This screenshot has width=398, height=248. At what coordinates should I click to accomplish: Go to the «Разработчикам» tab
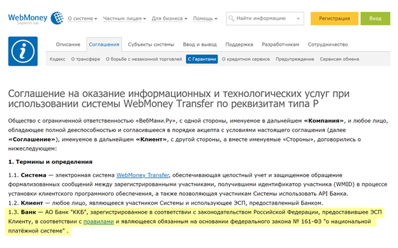tap(281, 45)
